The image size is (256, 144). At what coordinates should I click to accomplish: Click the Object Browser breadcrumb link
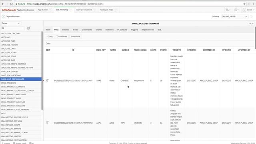click(x=13, y=16)
